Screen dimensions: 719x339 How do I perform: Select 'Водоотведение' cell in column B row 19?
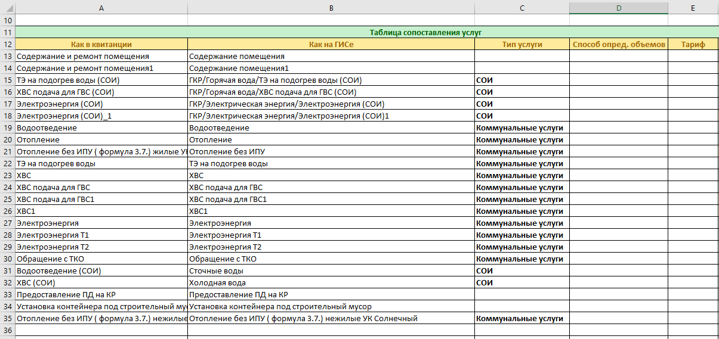click(x=331, y=127)
